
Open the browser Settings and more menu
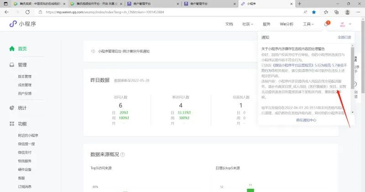pos(358,12)
